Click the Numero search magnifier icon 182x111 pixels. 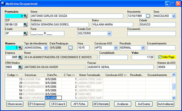[x=20, y=48]
